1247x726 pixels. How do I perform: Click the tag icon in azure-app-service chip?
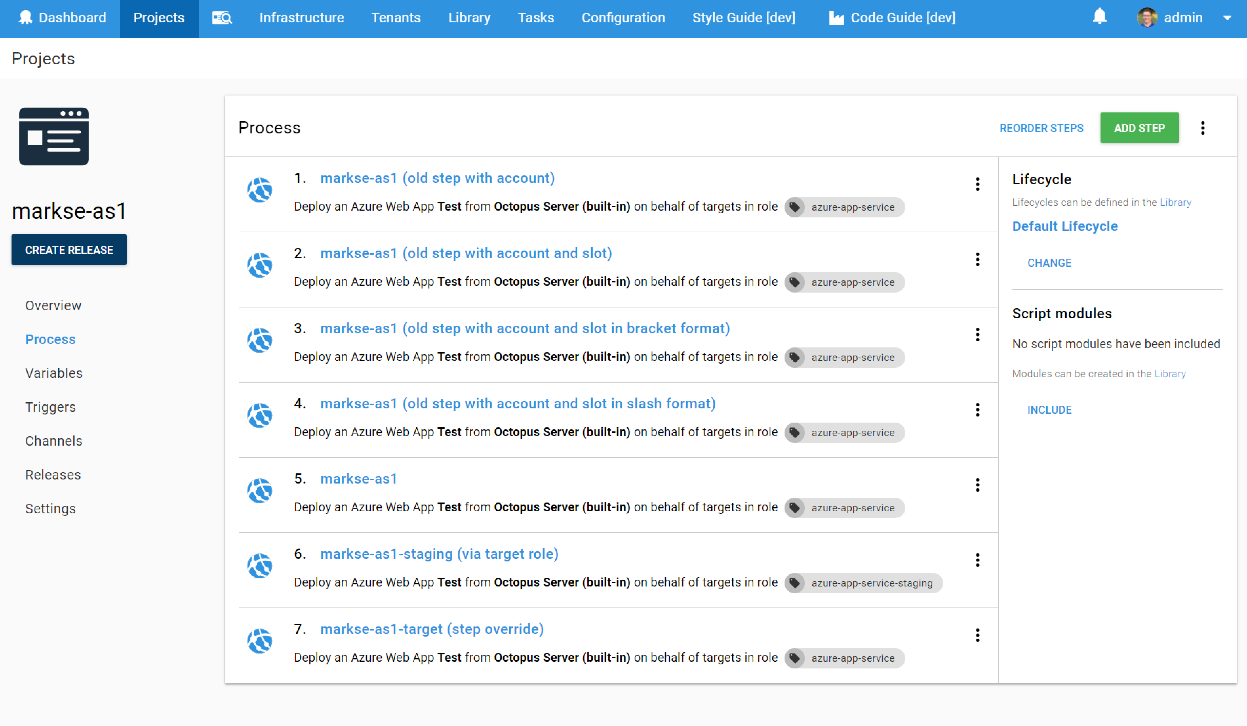(795, 207)
